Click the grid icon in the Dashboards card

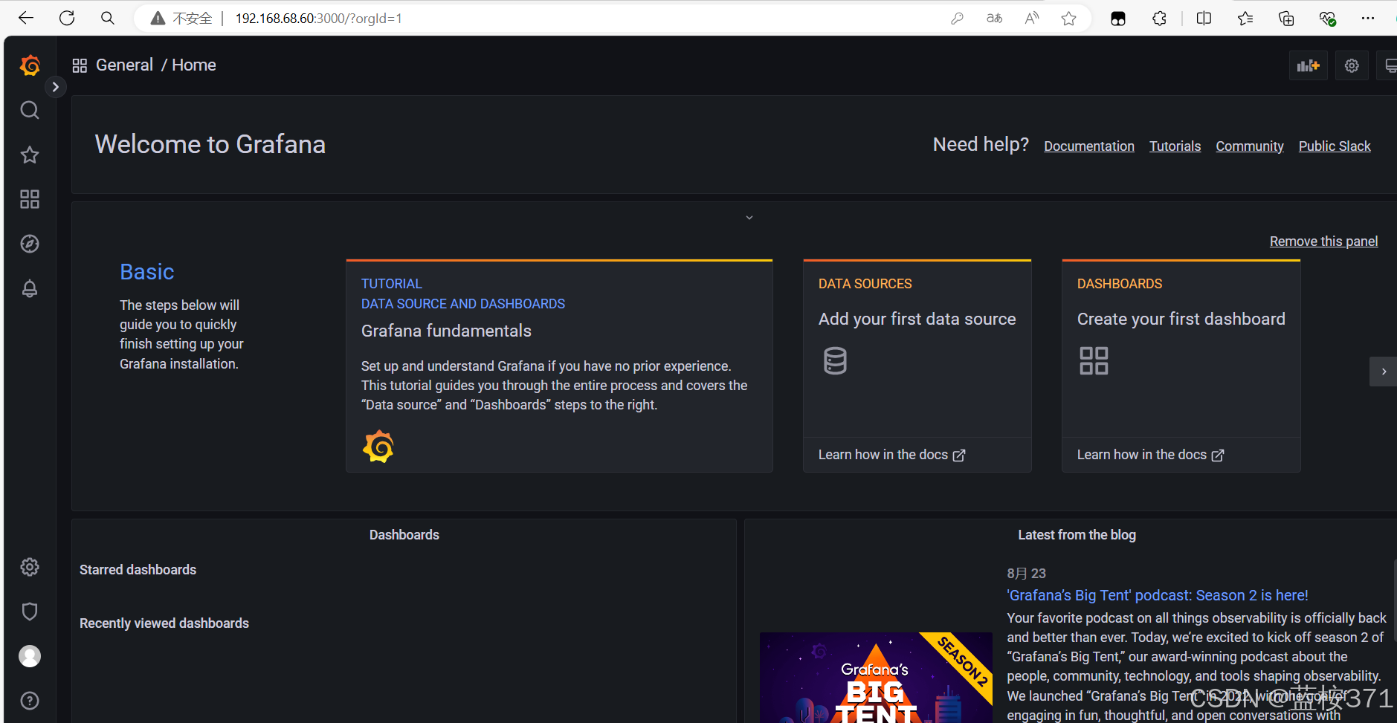pyautogui.click(x=1094, y=361)
